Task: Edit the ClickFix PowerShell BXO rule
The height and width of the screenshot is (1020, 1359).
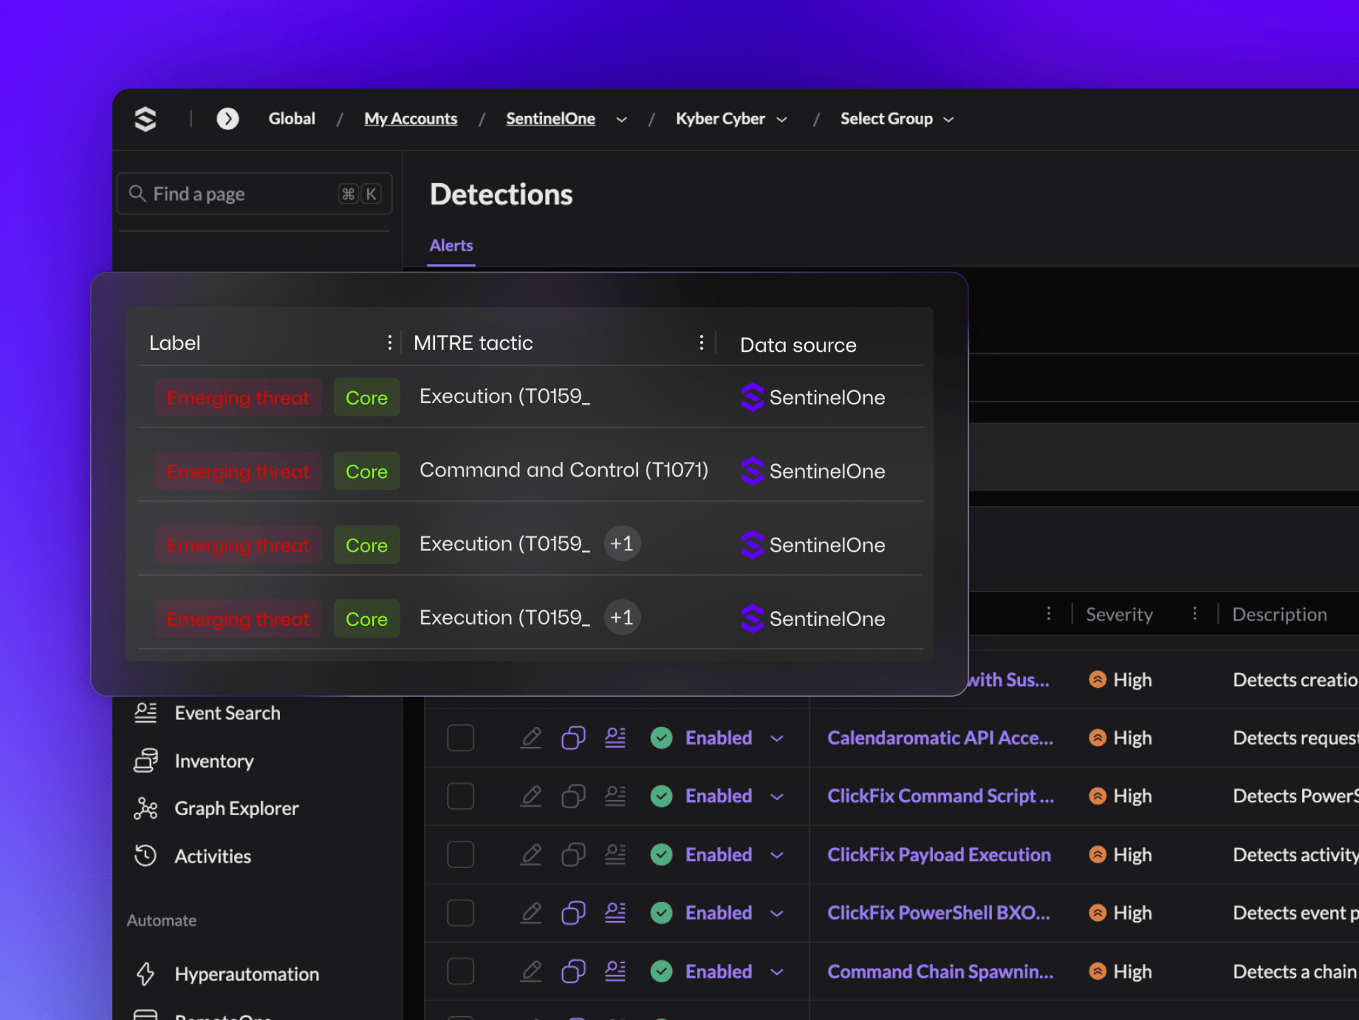Action: click(531, 913)
